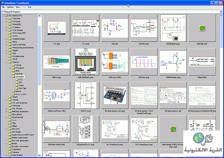Collapse the !Qarya folder

[x=7, y=62]
